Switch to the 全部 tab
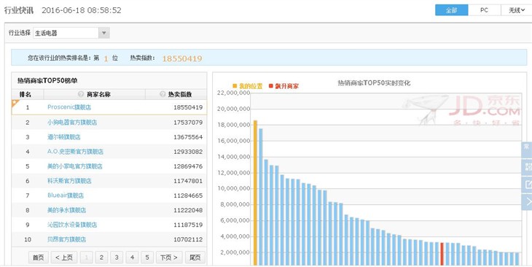 [x=452, y=10]
